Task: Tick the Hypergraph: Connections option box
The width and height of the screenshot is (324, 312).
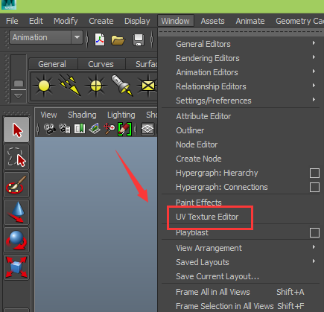Action: pos(314,187)
